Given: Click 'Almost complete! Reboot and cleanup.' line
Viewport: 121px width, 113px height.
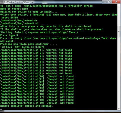Looking at the screenshot, I should click(26, 106).
